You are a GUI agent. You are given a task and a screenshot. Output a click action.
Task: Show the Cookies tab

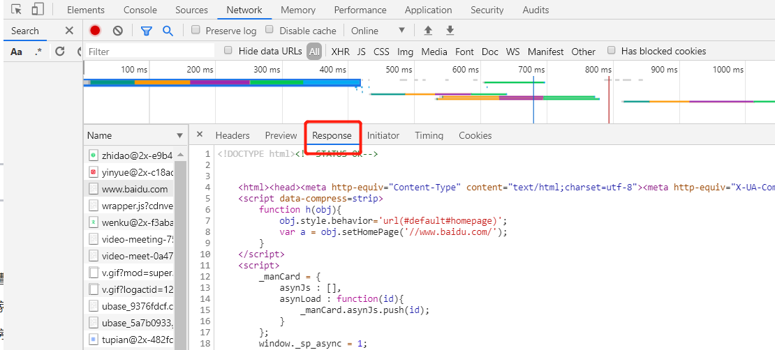coord(475,135)
